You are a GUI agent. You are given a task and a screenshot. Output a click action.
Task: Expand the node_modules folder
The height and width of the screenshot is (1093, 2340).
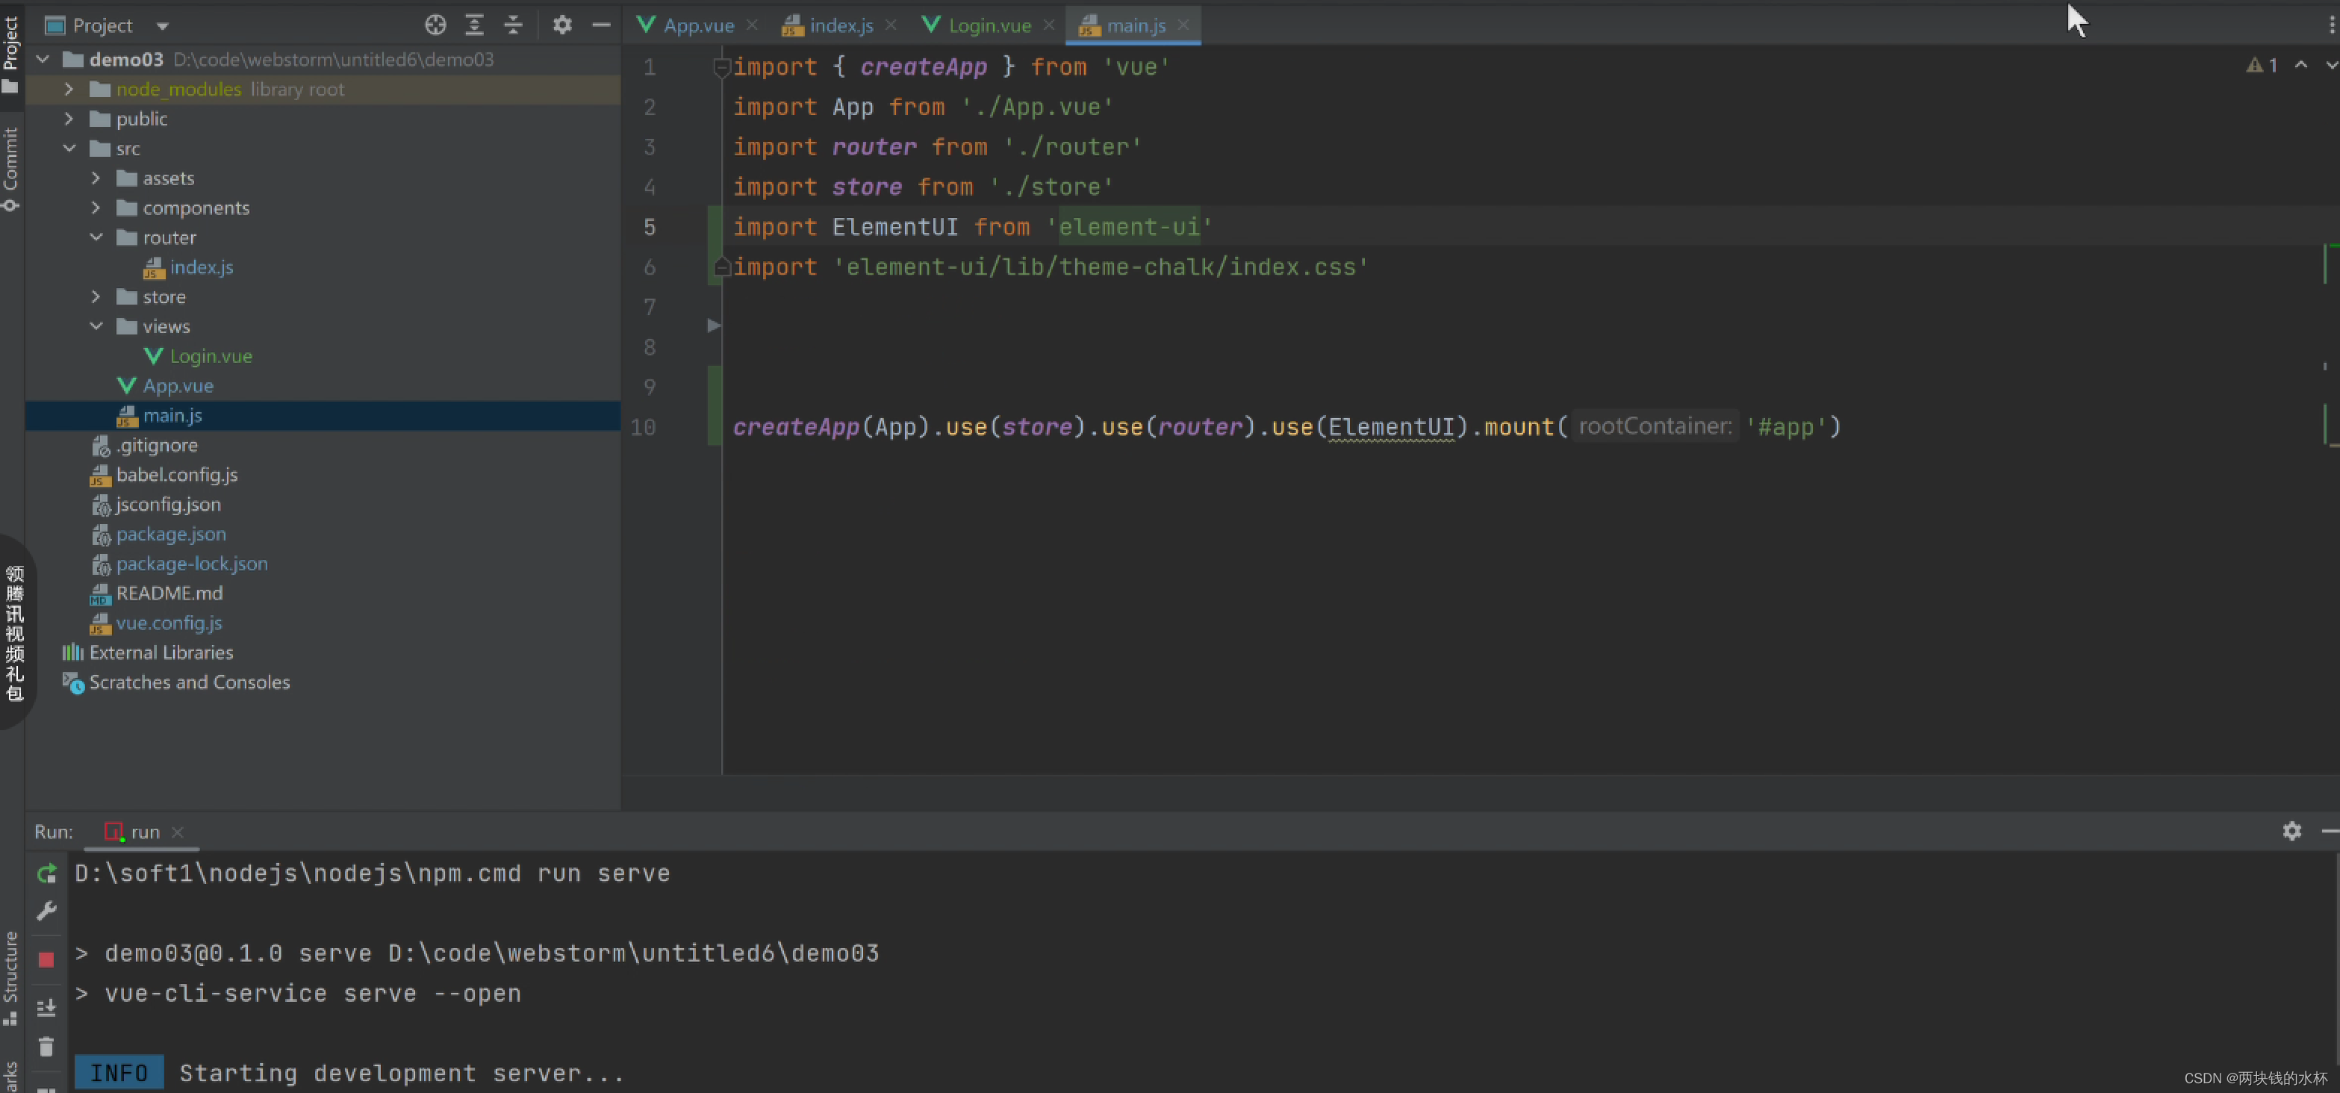pos(69,89)
